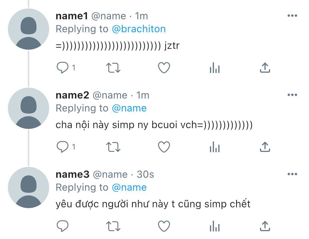Open more options for name1's tweet
The image size is (309, 239).
click(x=292, y=16)
